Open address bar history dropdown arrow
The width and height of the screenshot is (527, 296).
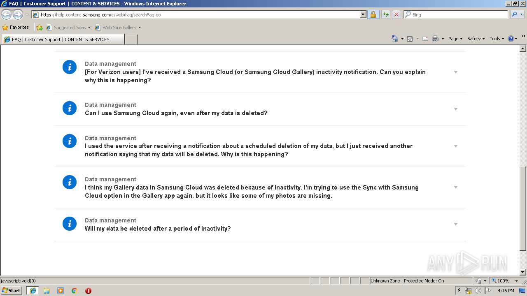tap(363, 14)
